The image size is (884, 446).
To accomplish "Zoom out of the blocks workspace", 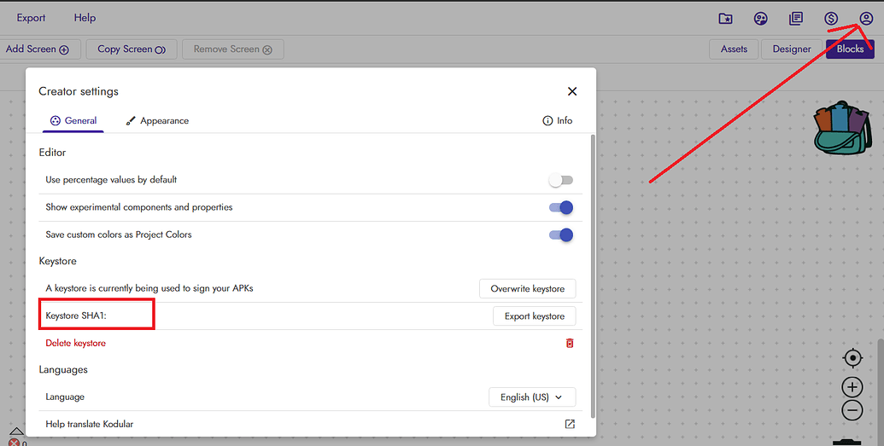I will pos(852,410).
